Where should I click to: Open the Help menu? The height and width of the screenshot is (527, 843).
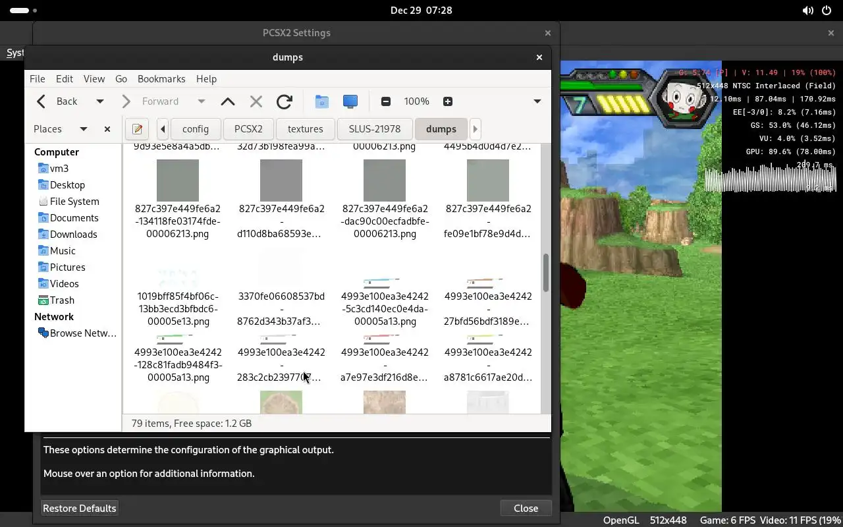206,78
